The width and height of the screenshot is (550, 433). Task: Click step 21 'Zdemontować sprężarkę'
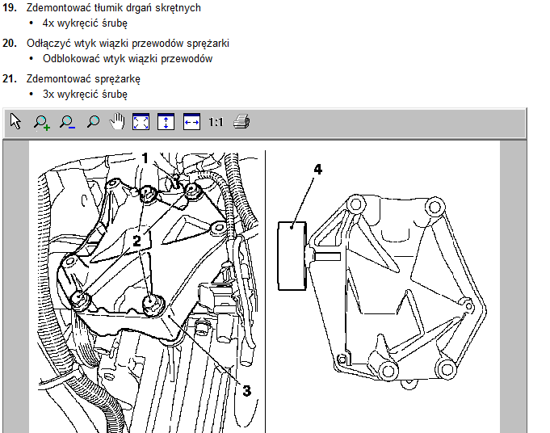point(83,78)
